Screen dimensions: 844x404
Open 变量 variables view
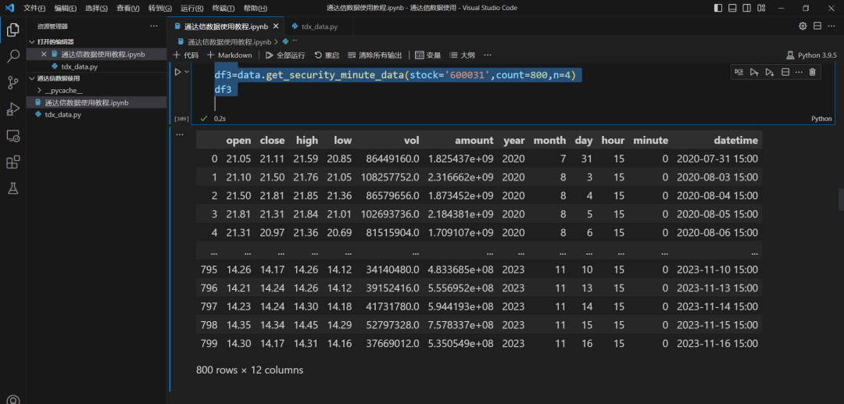coord(428,55)
